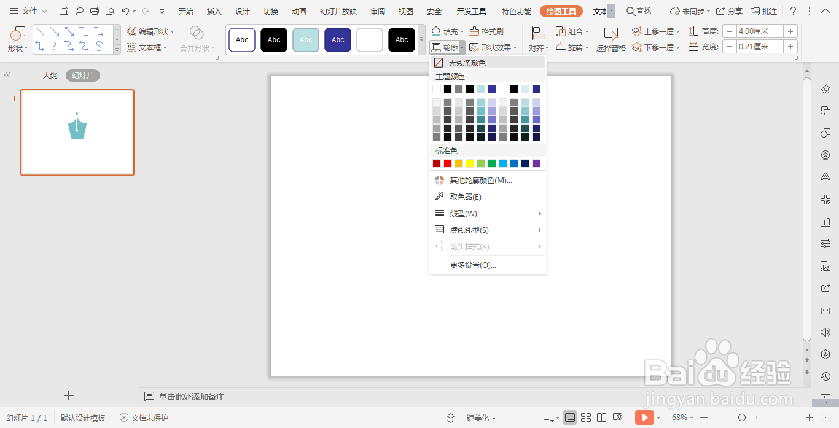Open the 选择窗格 selection pane

click(611, 39)
